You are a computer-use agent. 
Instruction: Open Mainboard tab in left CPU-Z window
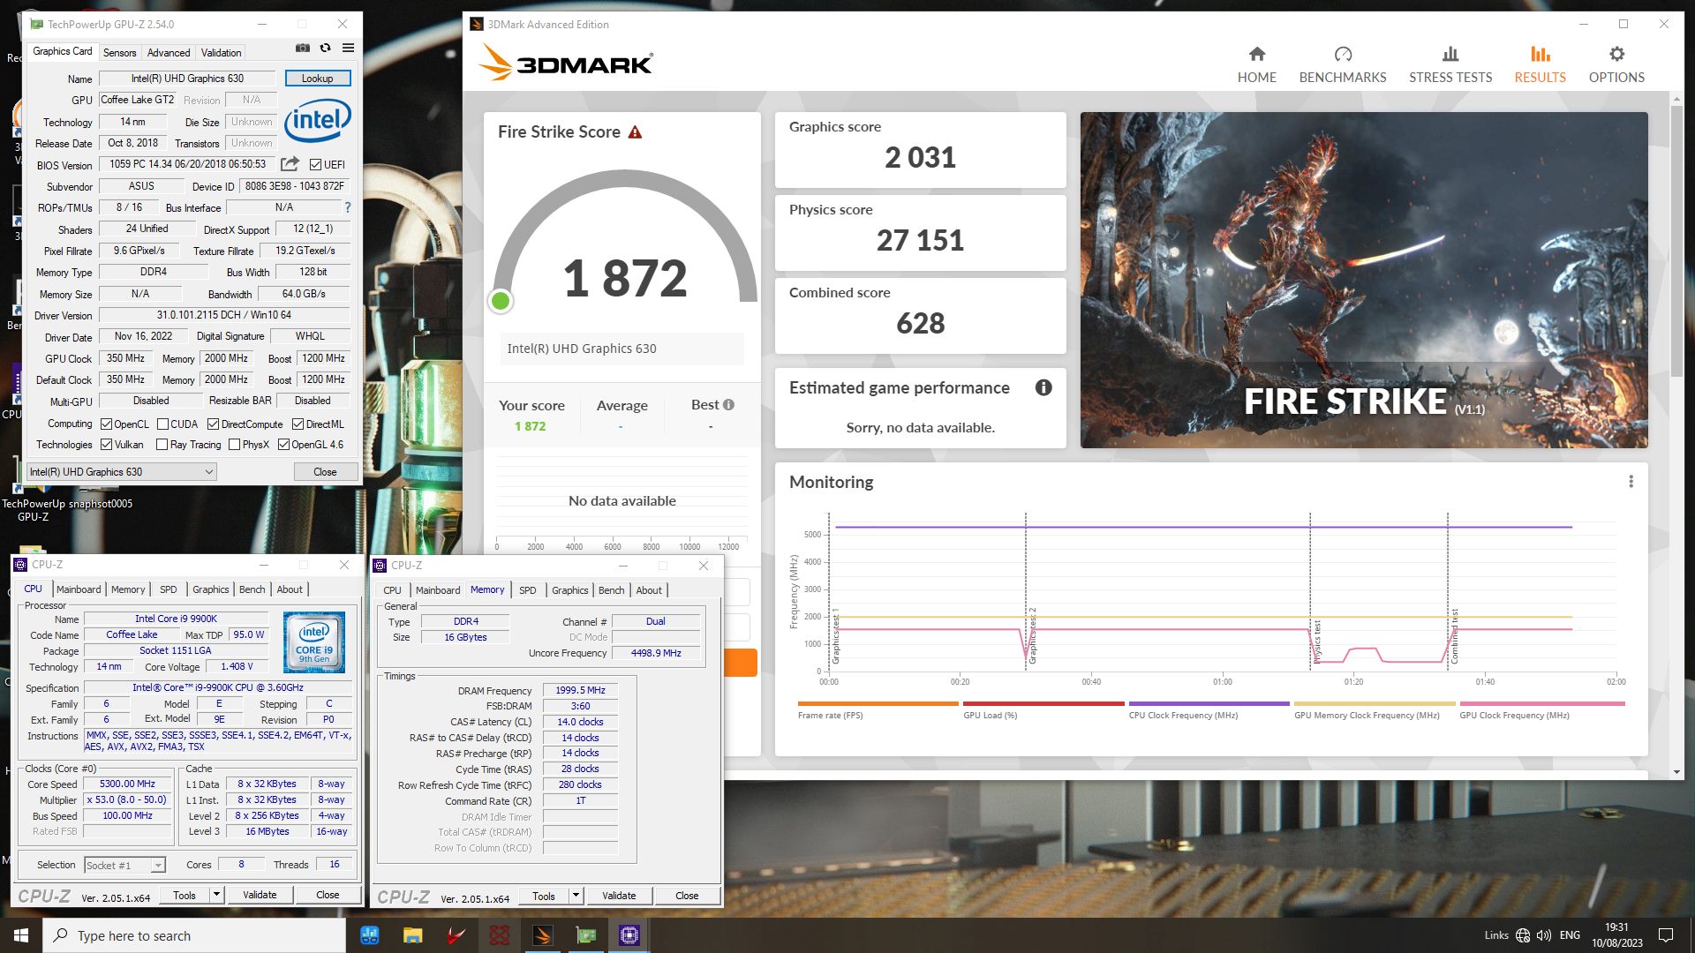tap(79, 589)
